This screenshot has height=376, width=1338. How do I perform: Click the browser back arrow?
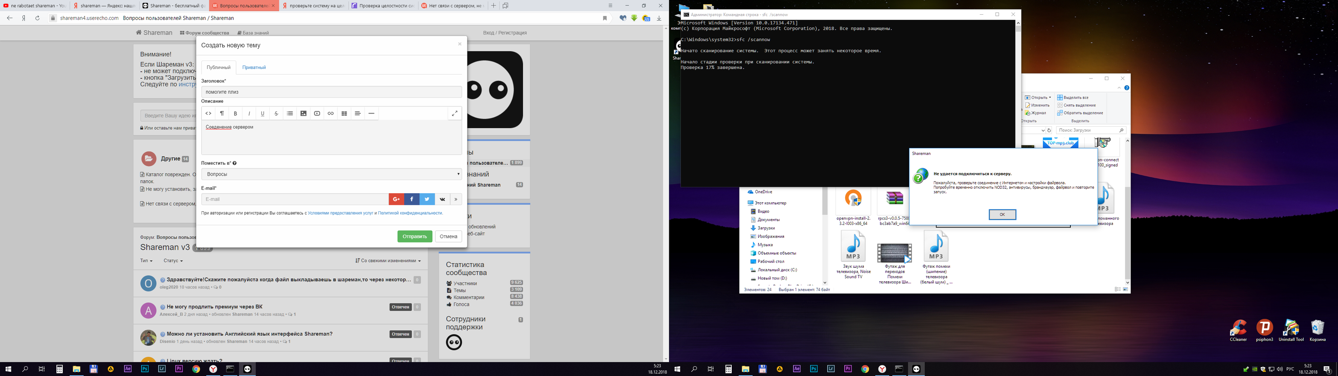click(9, 18)
